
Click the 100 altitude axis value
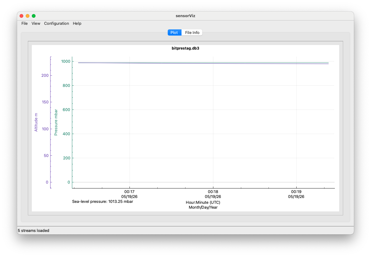45,129
